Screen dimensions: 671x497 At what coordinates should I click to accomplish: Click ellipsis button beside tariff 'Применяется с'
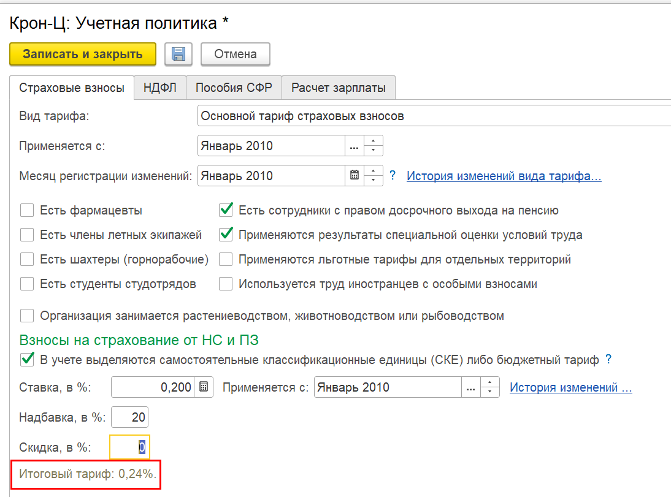354,146
